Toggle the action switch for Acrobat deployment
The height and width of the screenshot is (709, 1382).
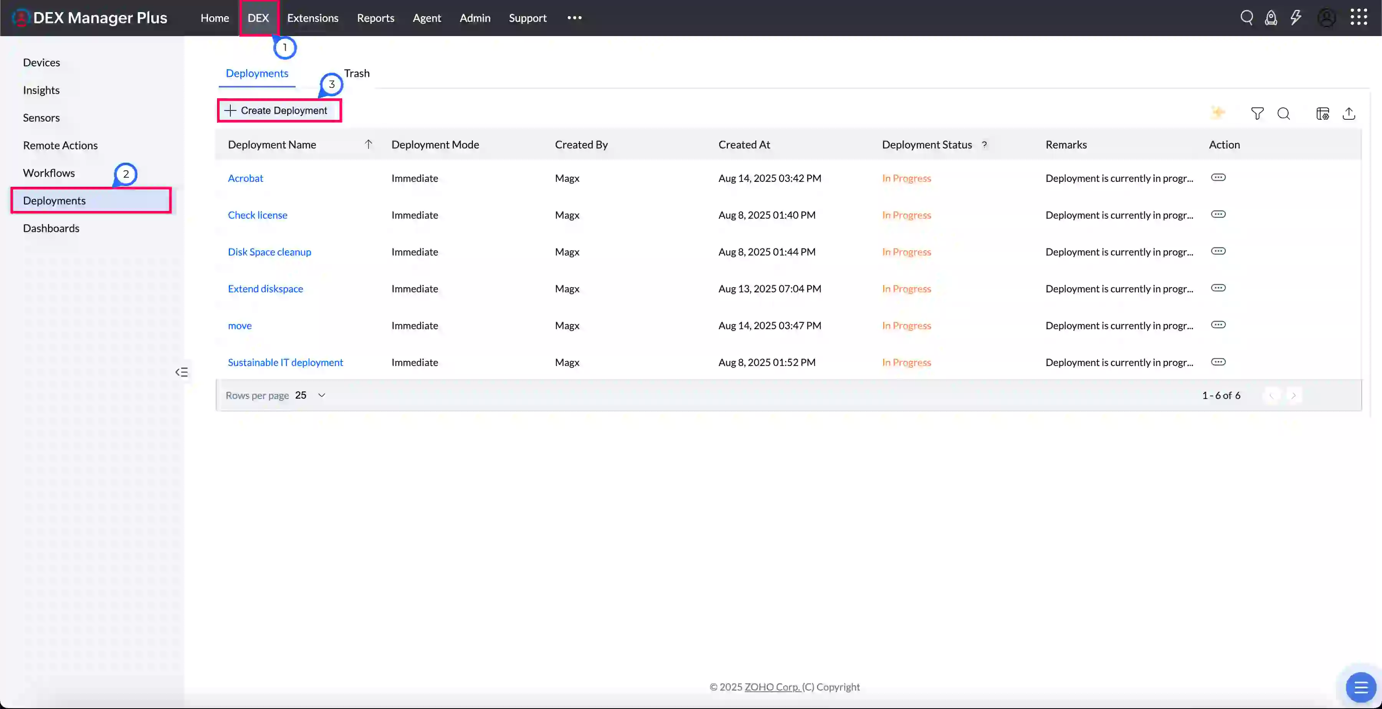[x=1218, y=178]
